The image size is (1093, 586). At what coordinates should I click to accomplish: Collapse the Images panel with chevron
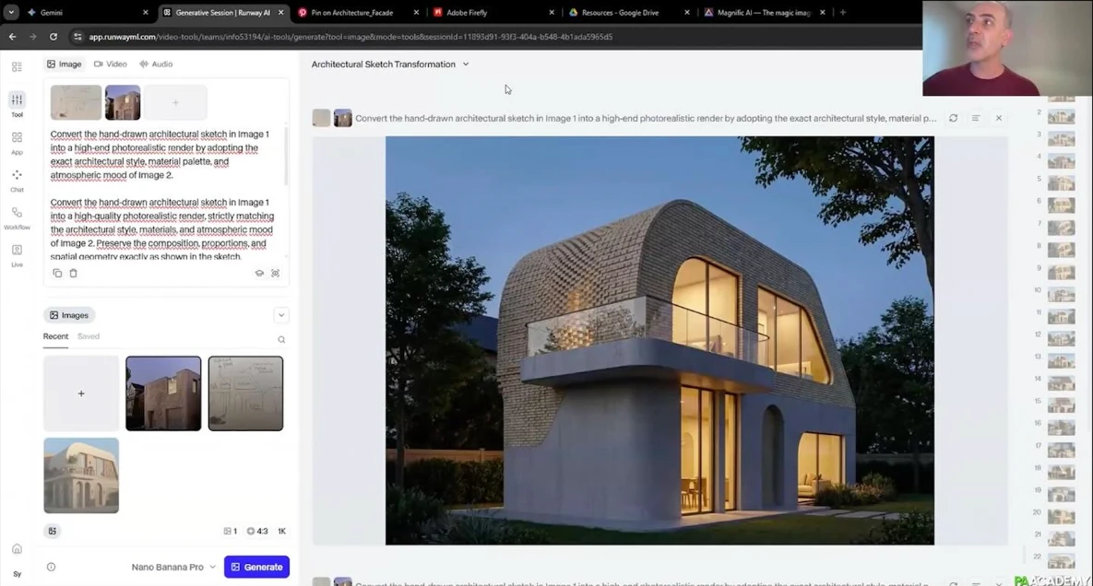click(x=281, y=315)
